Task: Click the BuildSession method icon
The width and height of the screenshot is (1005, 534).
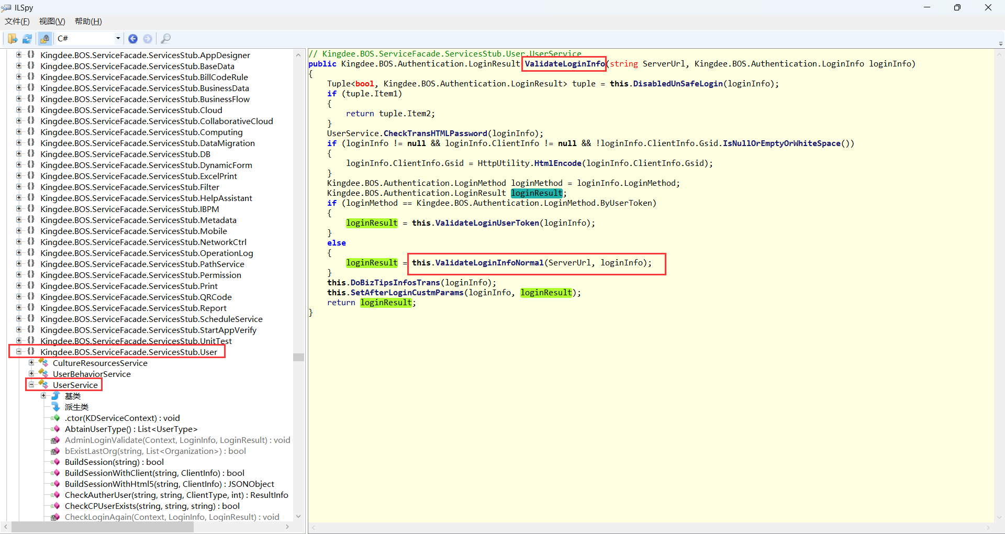Action: (55, 462)
